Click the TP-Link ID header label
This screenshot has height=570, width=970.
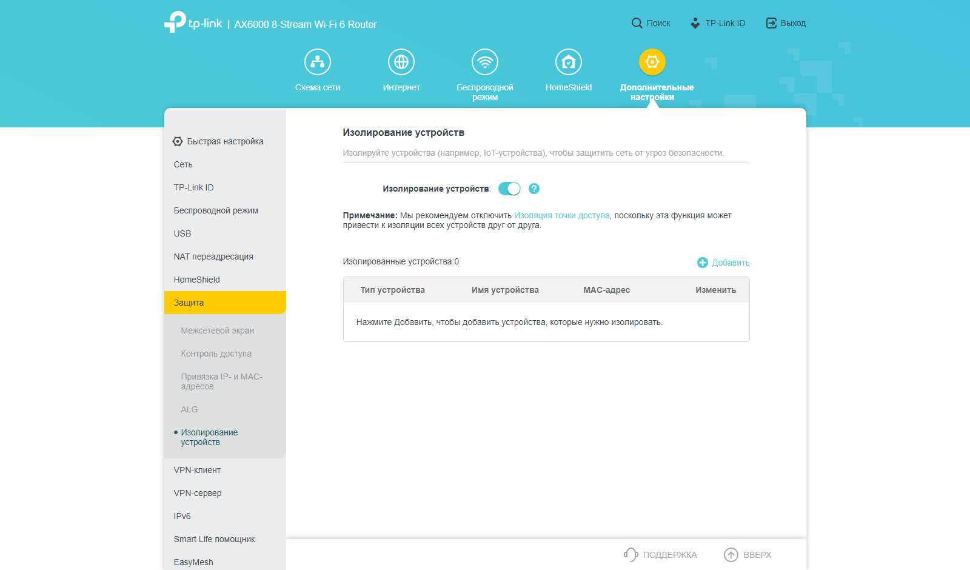[x=725, y=23]
